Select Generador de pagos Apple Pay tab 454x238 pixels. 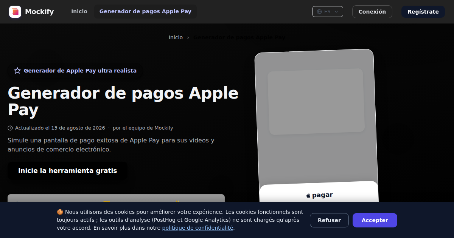pos(145,11)
